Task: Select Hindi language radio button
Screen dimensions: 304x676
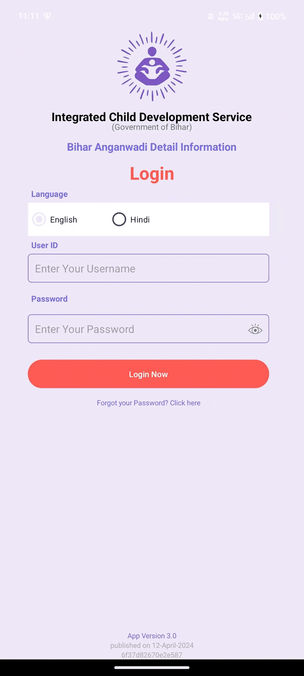Action: [x=119, y=219]
